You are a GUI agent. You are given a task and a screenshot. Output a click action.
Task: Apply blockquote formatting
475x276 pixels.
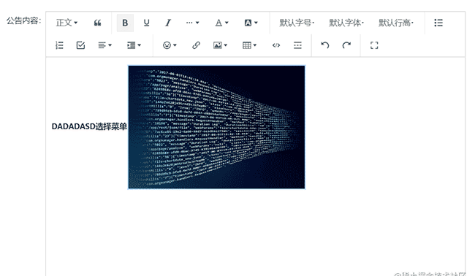click(x=97, y=23)
